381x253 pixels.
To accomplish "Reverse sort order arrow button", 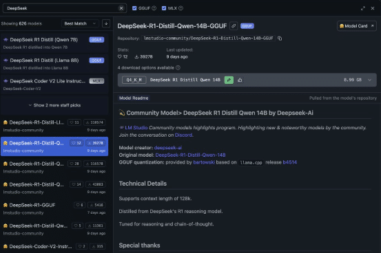I will (x=106, y=23).
